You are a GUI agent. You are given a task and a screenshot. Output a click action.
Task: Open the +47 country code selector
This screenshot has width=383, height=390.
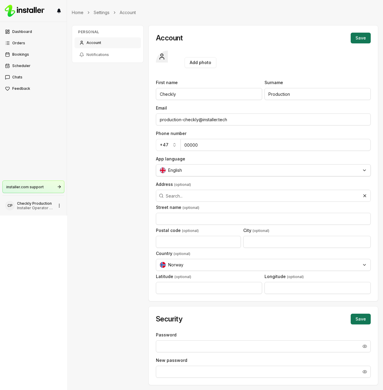(x=168, y=145)
